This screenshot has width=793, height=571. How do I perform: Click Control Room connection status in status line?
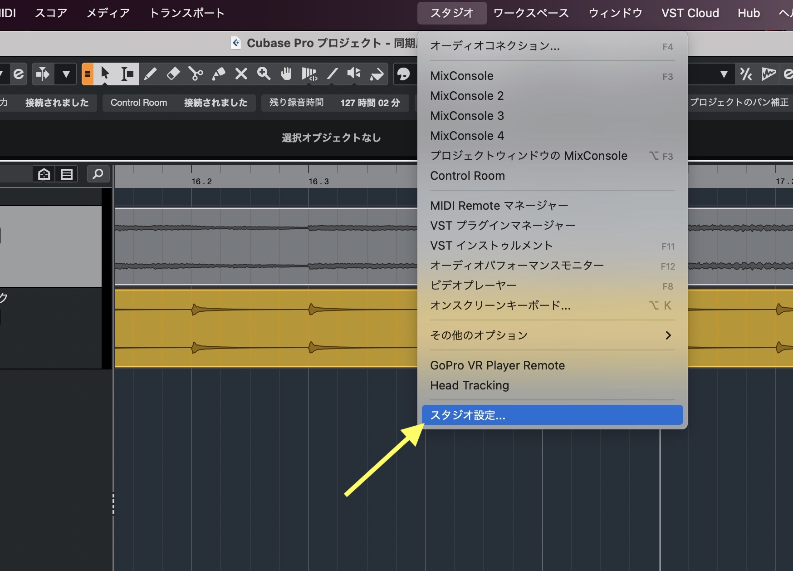[x=179, y=103]
